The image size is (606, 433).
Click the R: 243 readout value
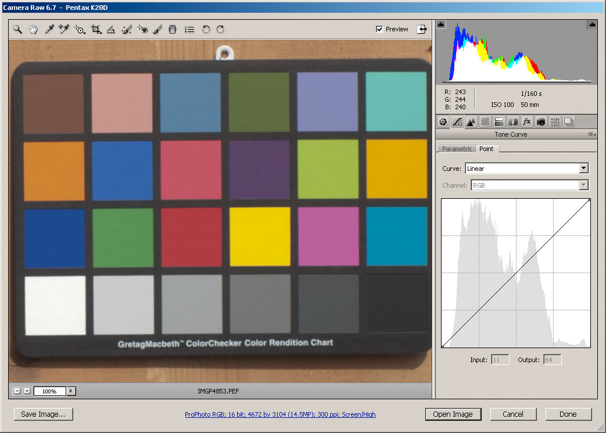click(x=455, y=92)
